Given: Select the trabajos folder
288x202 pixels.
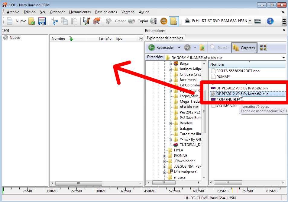Looking at the screenshot, I should coord(186,129).
